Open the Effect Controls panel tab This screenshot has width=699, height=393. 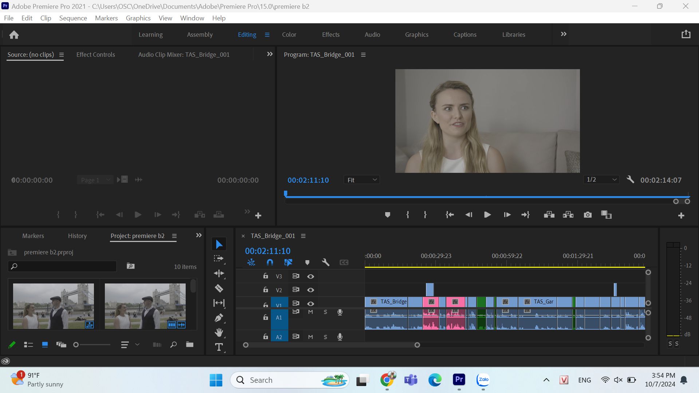click(x=96, y=55)
